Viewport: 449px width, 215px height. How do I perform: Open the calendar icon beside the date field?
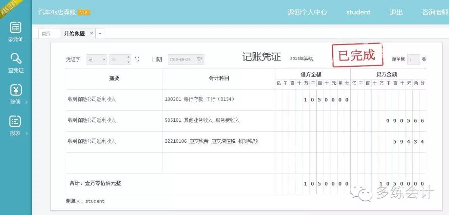tap(199, 59)
